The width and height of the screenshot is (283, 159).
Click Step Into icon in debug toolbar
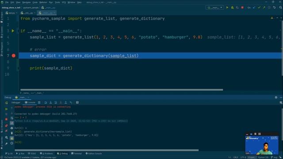[x=50, y=102]
